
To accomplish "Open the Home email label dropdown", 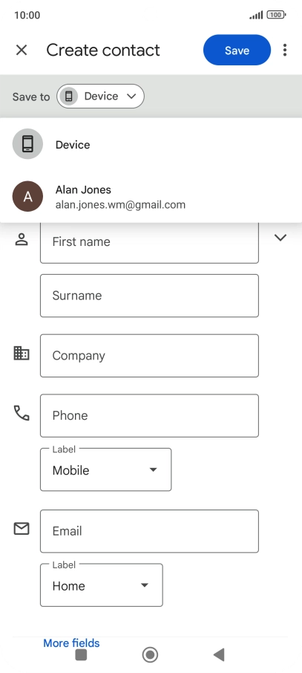I will click(x=101, y=585).
